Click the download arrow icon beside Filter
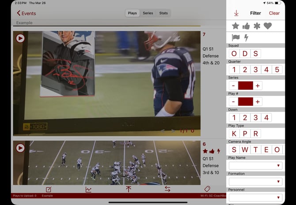The image size is (296, 205). click(x=236, y=13)
